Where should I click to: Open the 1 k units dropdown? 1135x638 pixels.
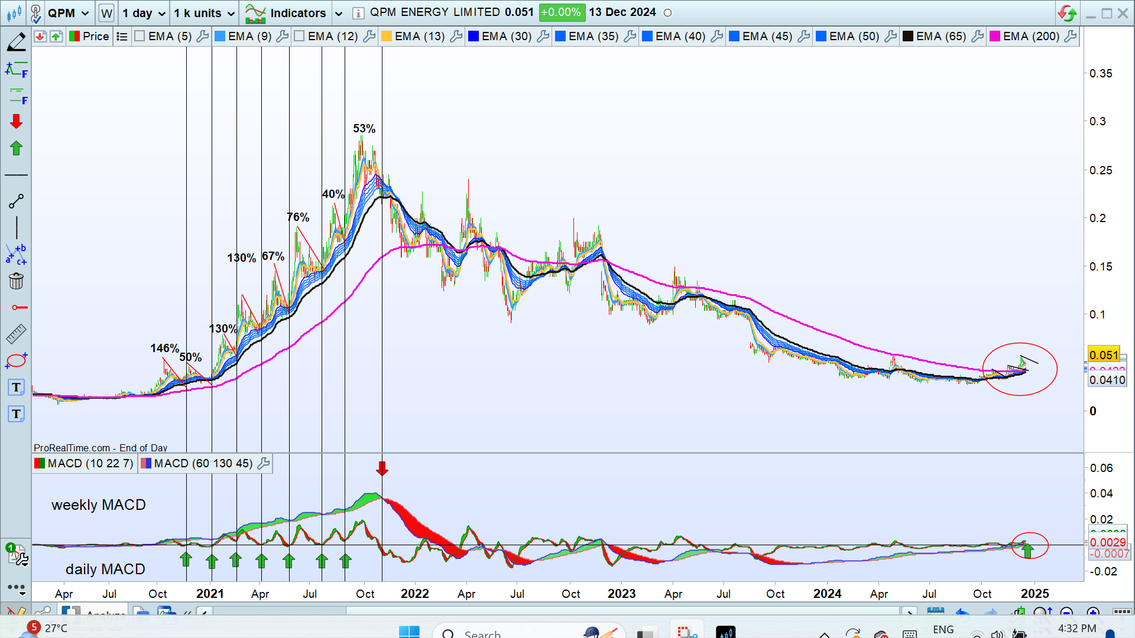[x=204, y=13]
